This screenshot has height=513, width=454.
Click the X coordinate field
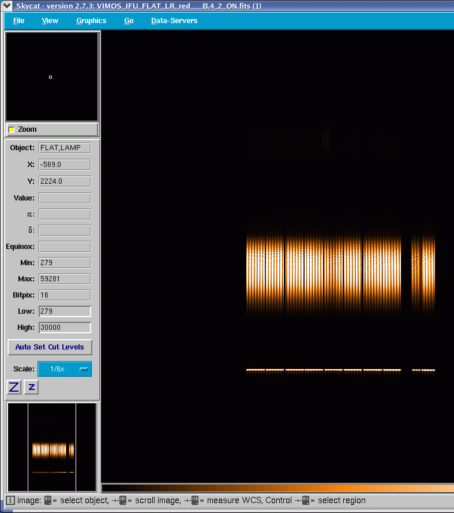pos(65,165)
